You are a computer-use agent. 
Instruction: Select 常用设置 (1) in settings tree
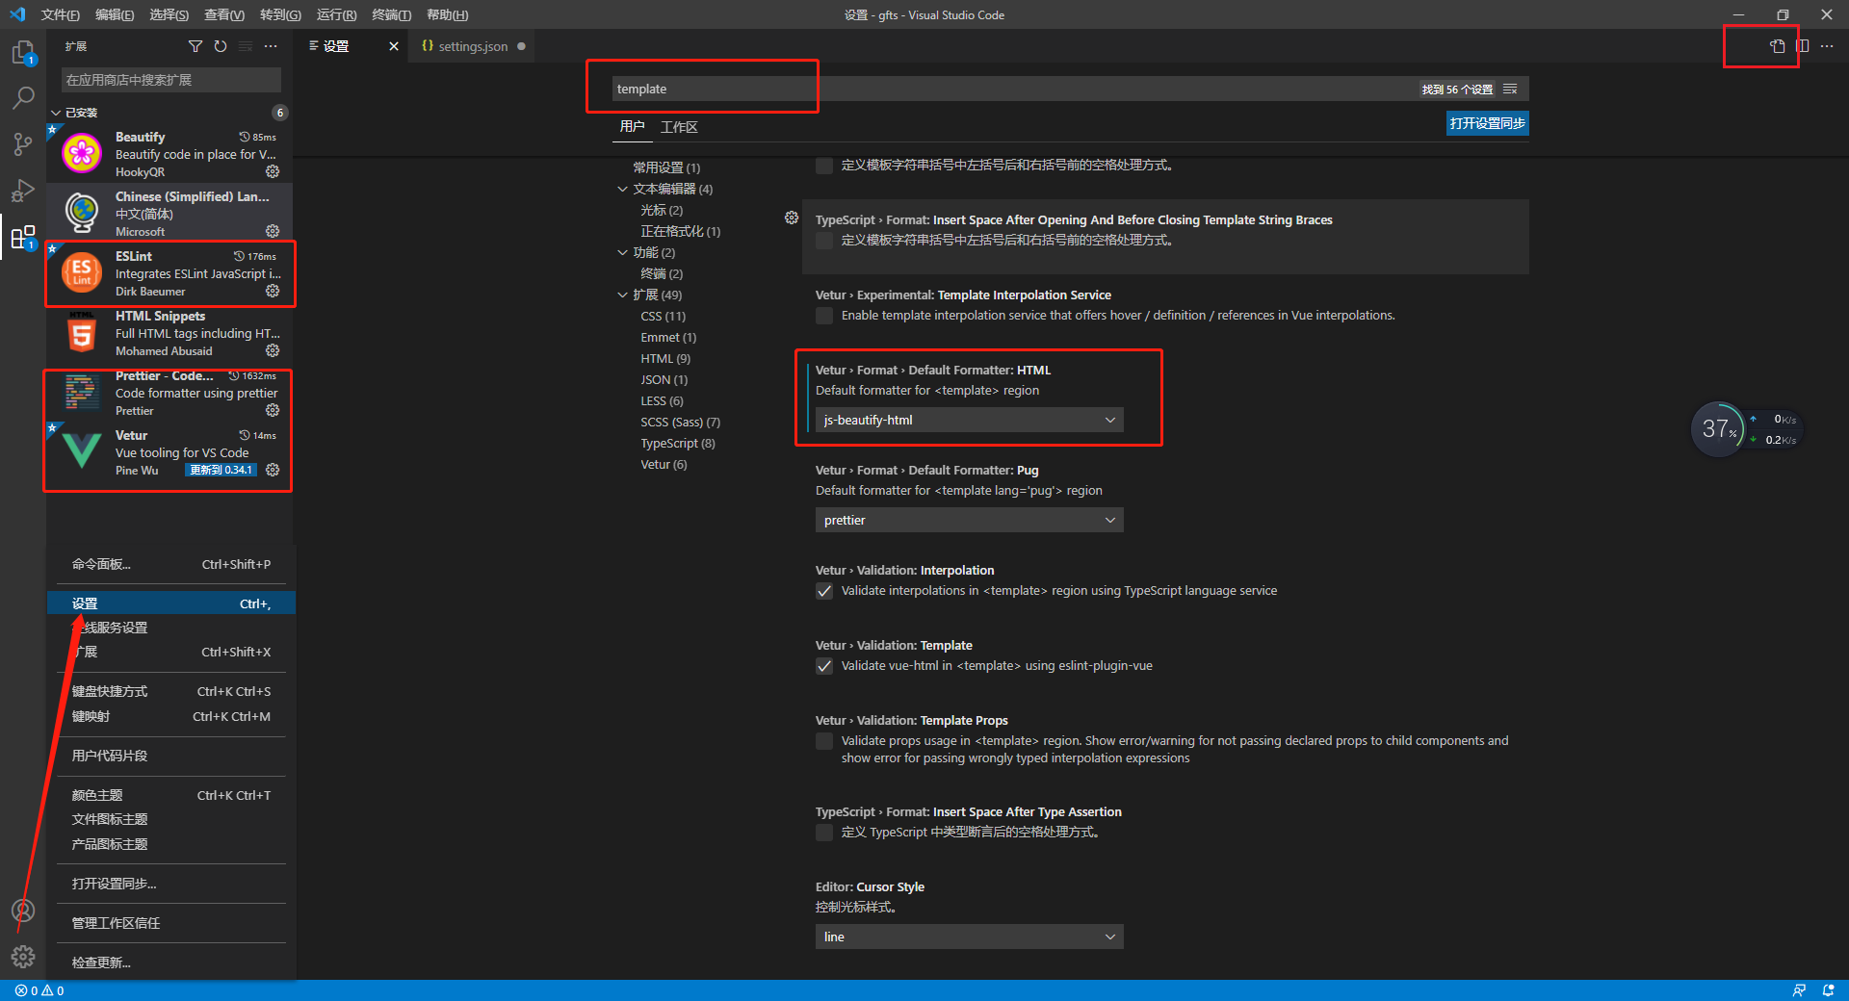click(x=666, y=167)
